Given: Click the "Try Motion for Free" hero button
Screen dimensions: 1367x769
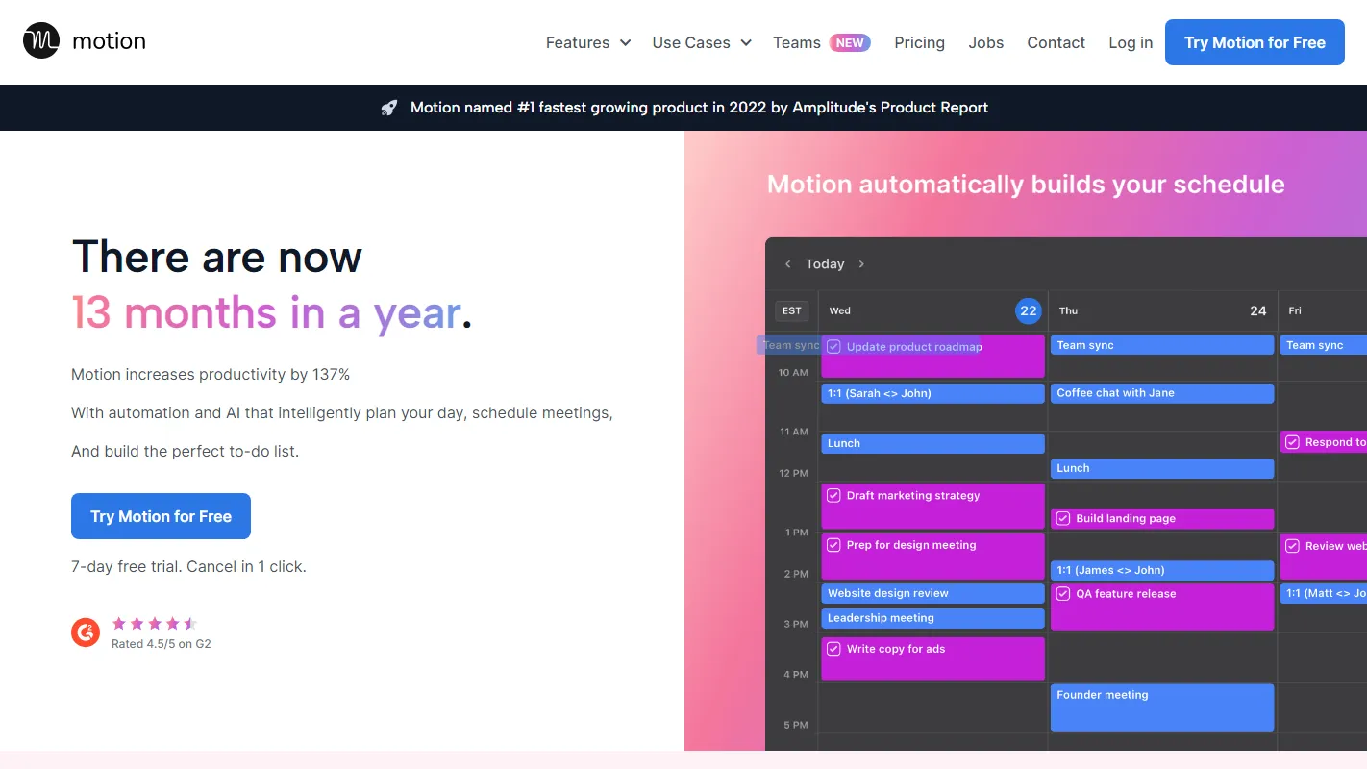Looking at the screenshot, I should 161,516.
